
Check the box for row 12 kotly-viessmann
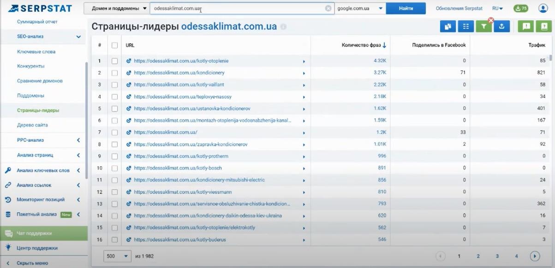(x=115, y=192)
